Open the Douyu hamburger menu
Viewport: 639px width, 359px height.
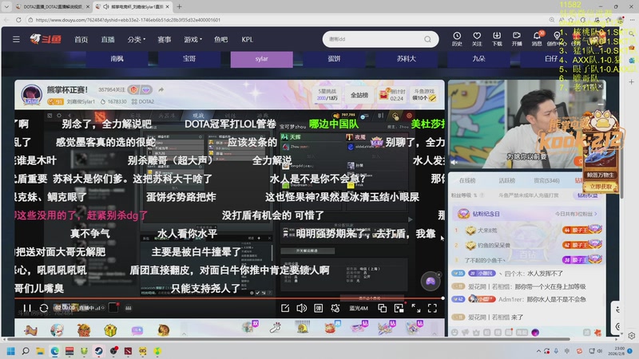(x=16, y=39)
